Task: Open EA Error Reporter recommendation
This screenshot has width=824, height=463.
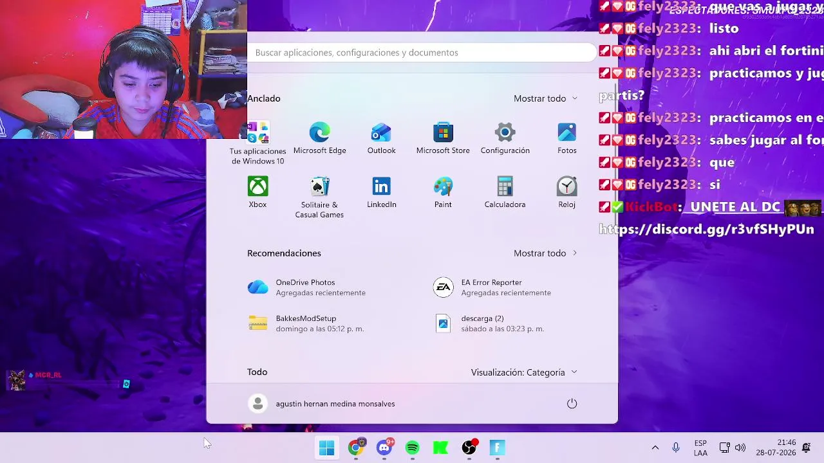Action: click(x=492, y=287)
